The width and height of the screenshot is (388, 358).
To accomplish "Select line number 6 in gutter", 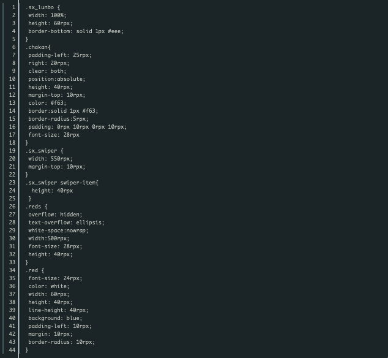I will (13, 47).
